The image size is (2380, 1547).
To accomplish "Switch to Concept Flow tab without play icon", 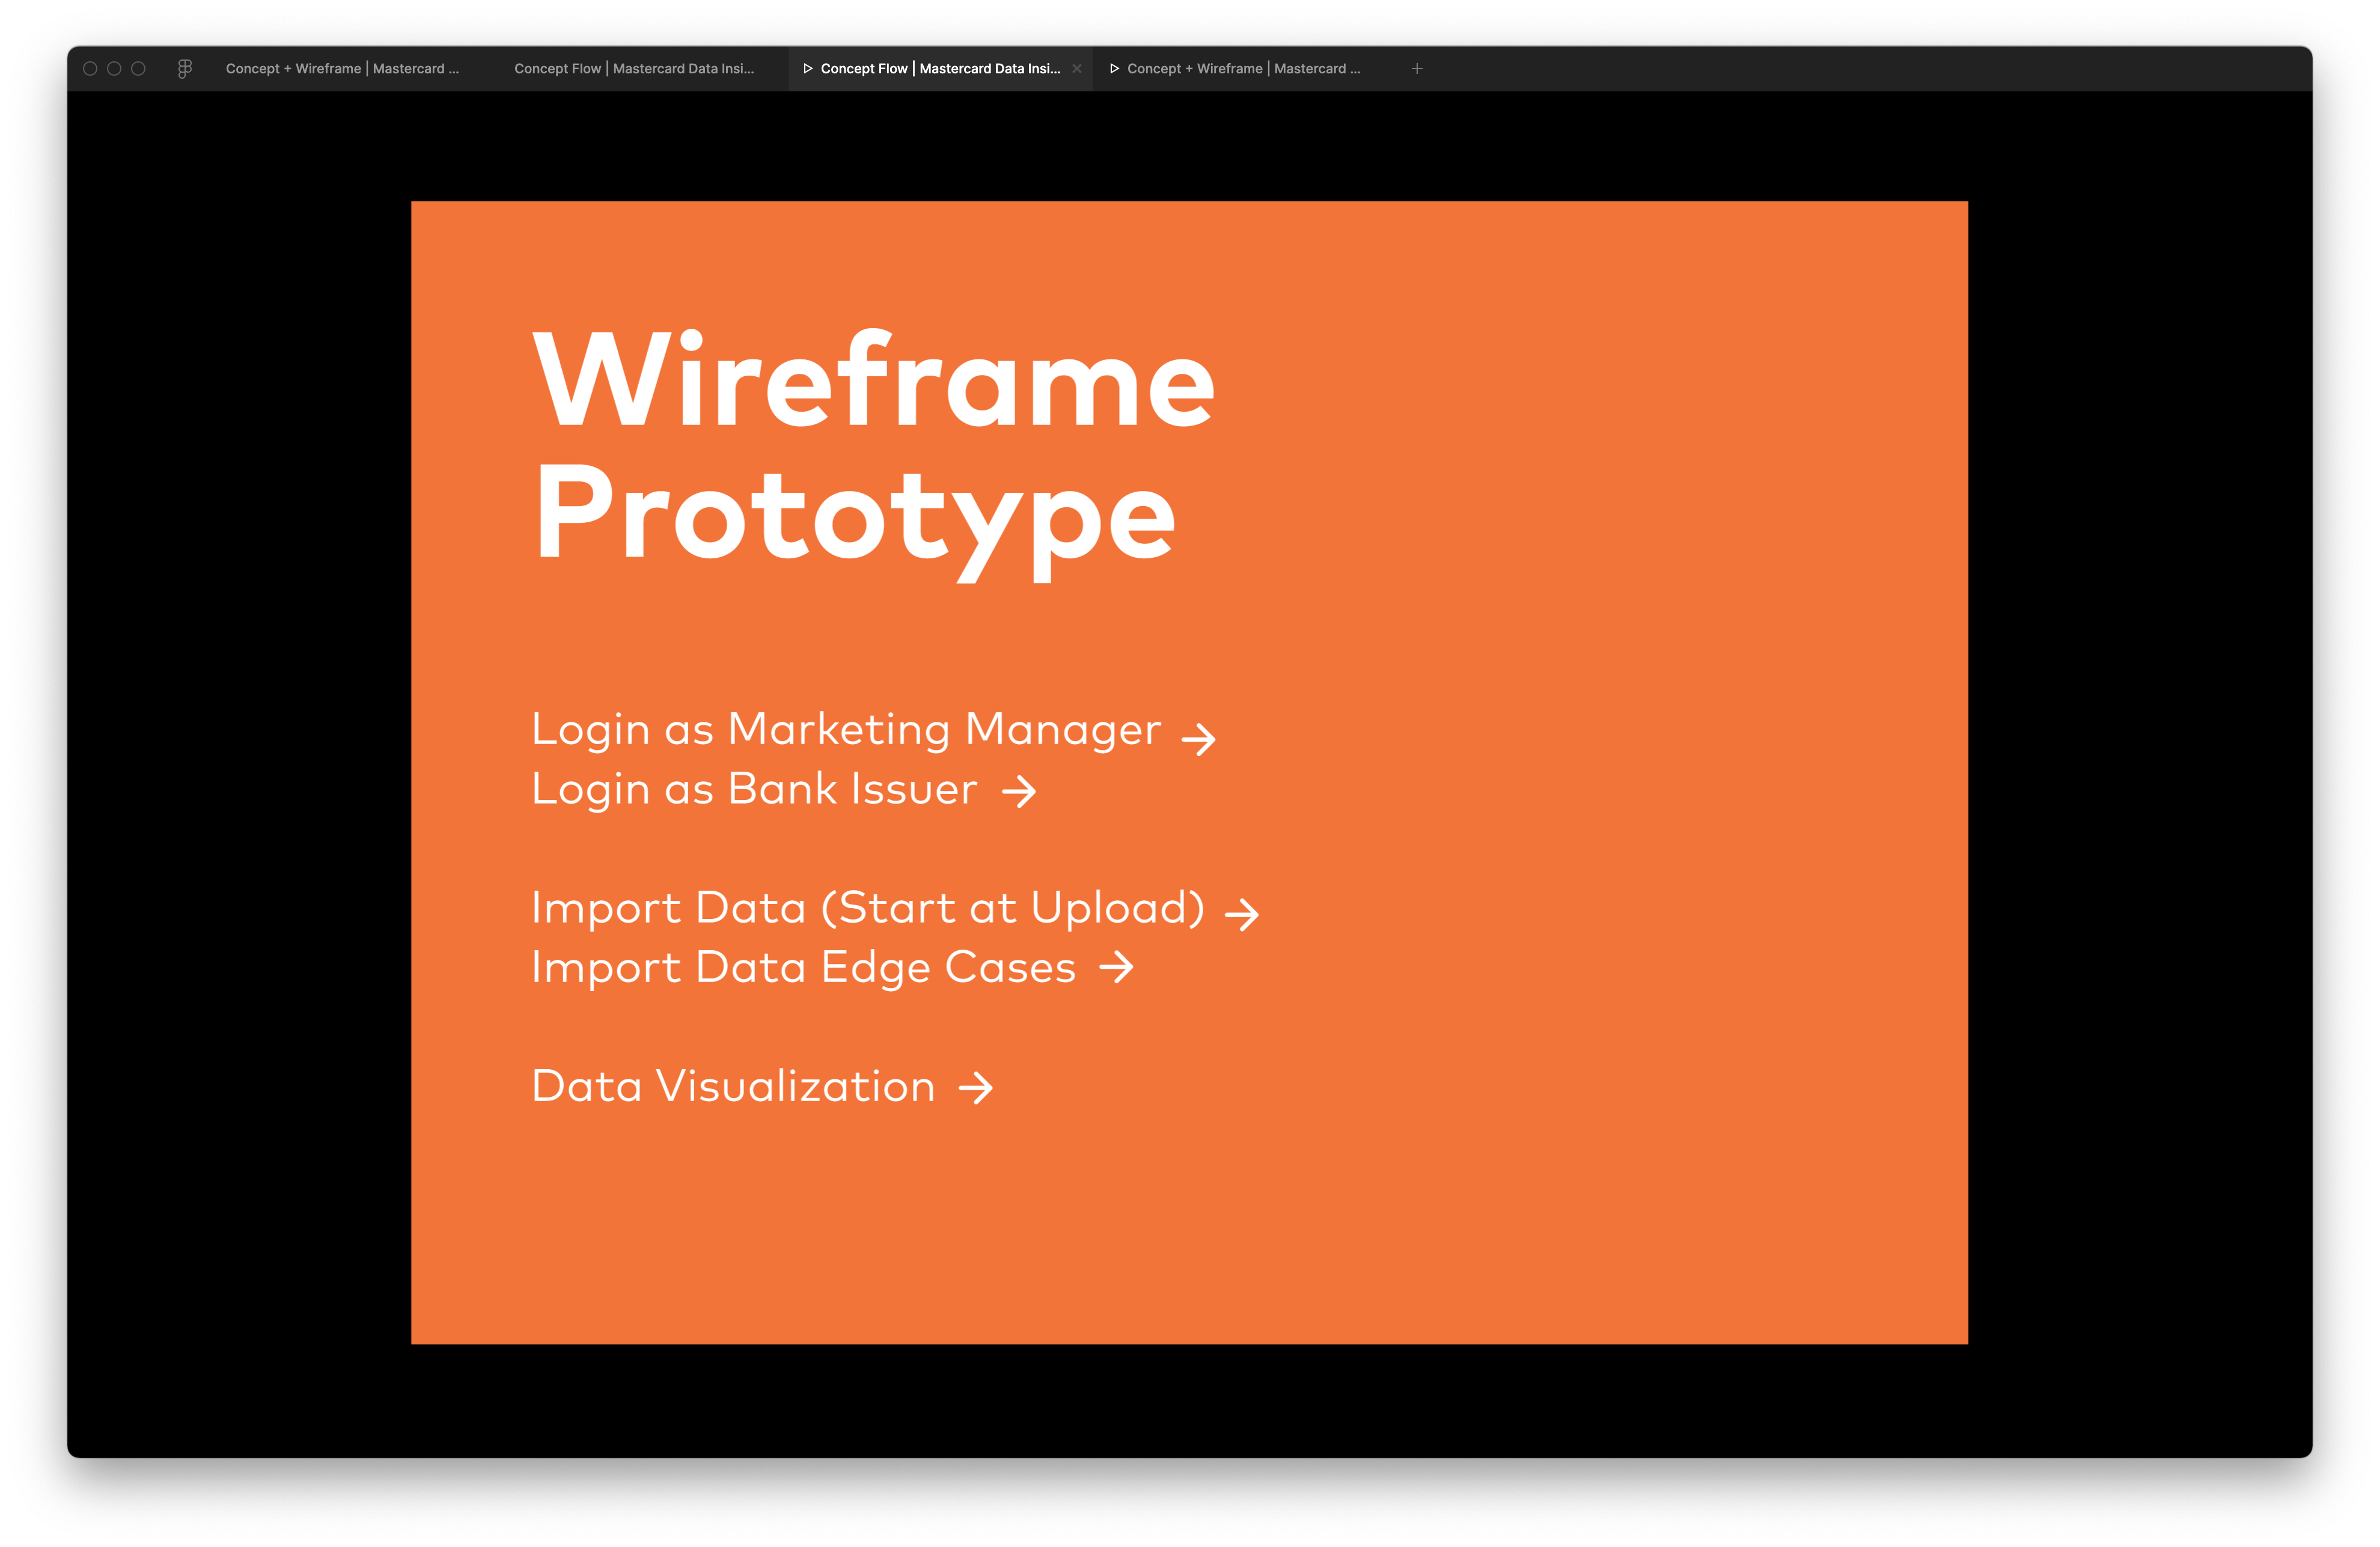I will pyautogui.click(x=634, y=68).
